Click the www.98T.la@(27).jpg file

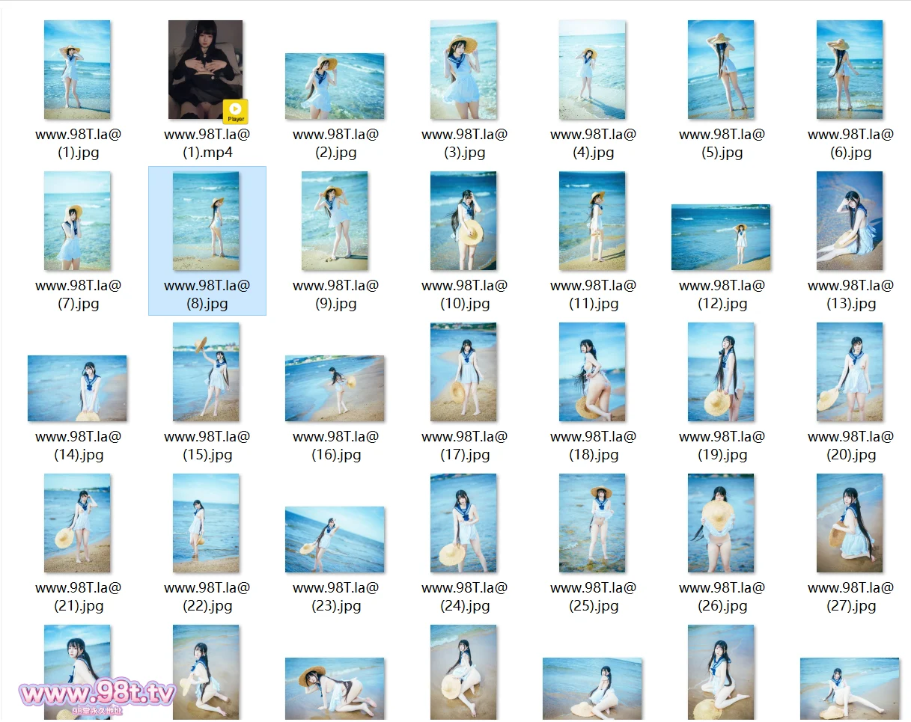click(850, 523)
